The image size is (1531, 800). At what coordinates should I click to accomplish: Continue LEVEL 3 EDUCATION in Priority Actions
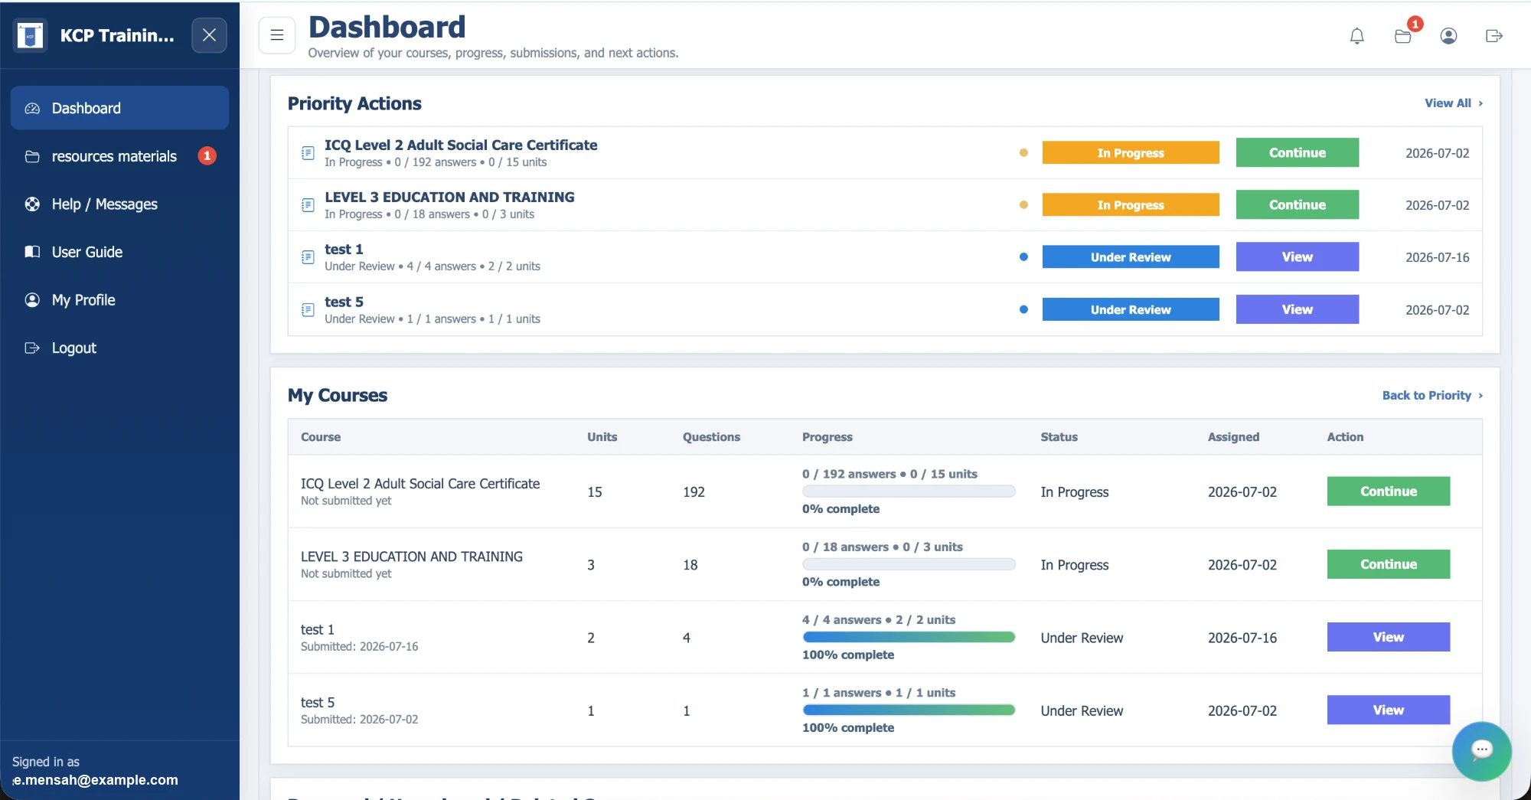tap(1298, 204)
